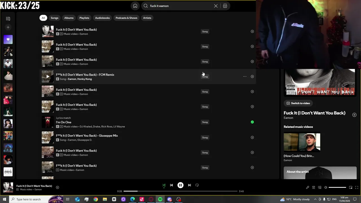Click the now playing cover in the bottom bar

click(8, 187)
